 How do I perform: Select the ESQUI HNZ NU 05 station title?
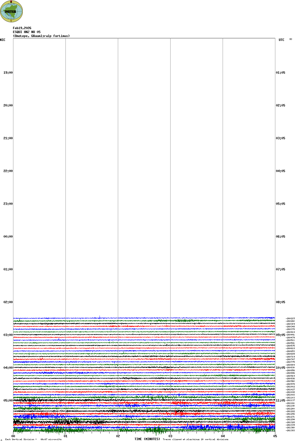[27, 32]
